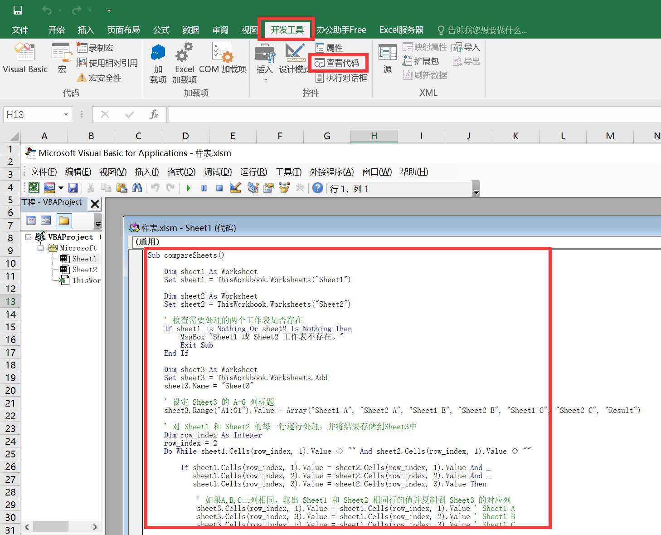Image resolution: width=661 pixels, height=535 pixels.
Task: Select row 13 header
Action: coord(10,301)
